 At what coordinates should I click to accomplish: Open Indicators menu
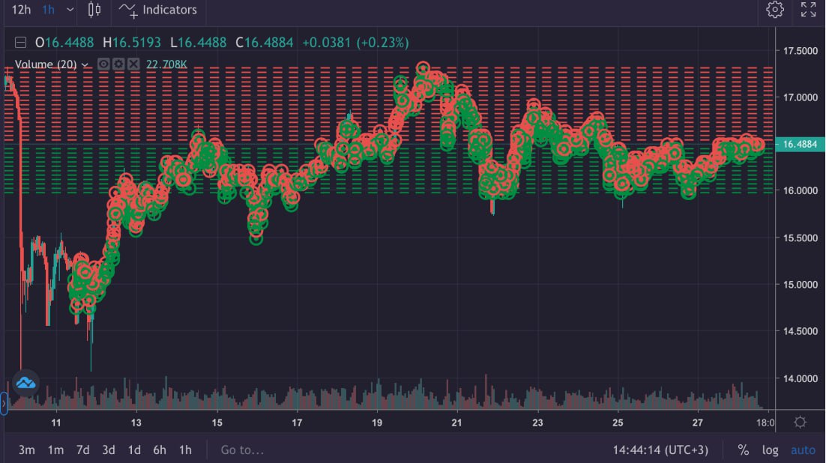(158, 10)
